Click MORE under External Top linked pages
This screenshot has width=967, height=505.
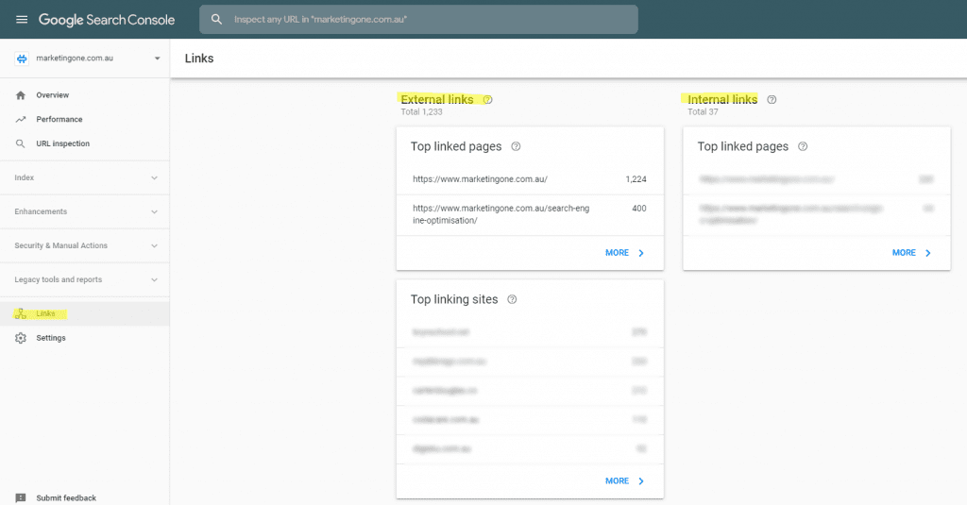click(617, 253)
